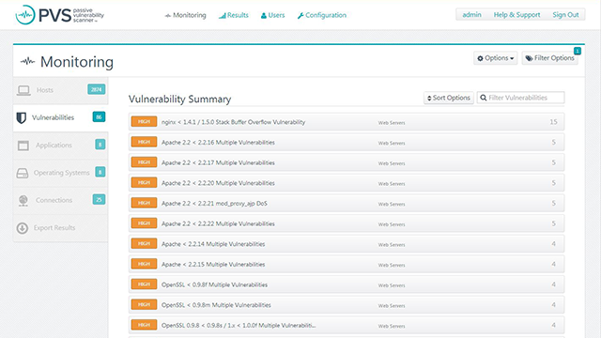Open the Results top navigation item
This screenshot has width=601, height=338.
tap(234, 15)
